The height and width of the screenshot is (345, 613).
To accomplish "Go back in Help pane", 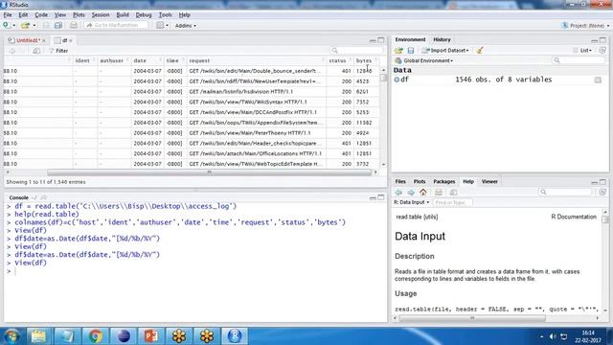I will click(398, 192).
